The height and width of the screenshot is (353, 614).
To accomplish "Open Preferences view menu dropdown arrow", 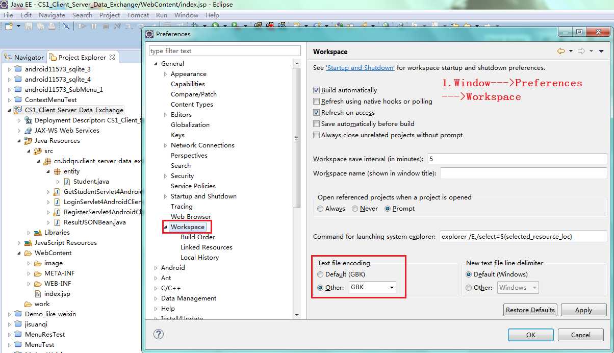I will (x=601, y=51).
